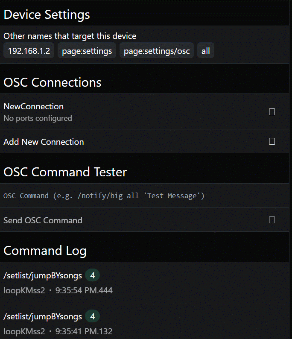292x339 pixels.
Task: Click the page:settings/osc name chip
Action: pyautogui.click(x=157, y=51)
